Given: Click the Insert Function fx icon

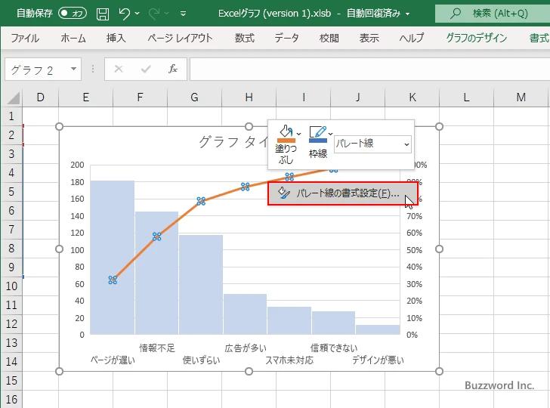Looking at the screenshot, I should [173, 69].
